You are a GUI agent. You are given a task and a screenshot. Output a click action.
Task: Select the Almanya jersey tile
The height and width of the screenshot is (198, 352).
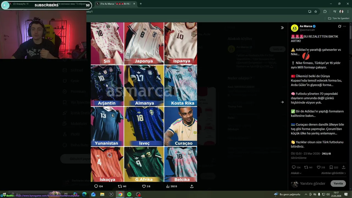[144, 86]
